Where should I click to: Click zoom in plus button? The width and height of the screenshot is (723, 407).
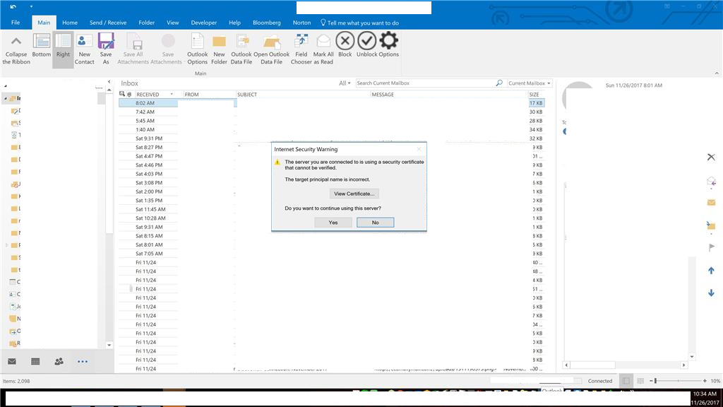click(x=705, y=381)
